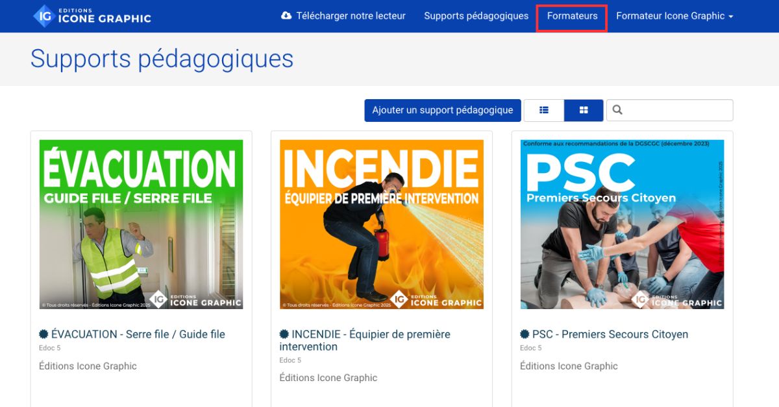
Task: Click the badge icon beside PSC title
Action: (525, 334)
